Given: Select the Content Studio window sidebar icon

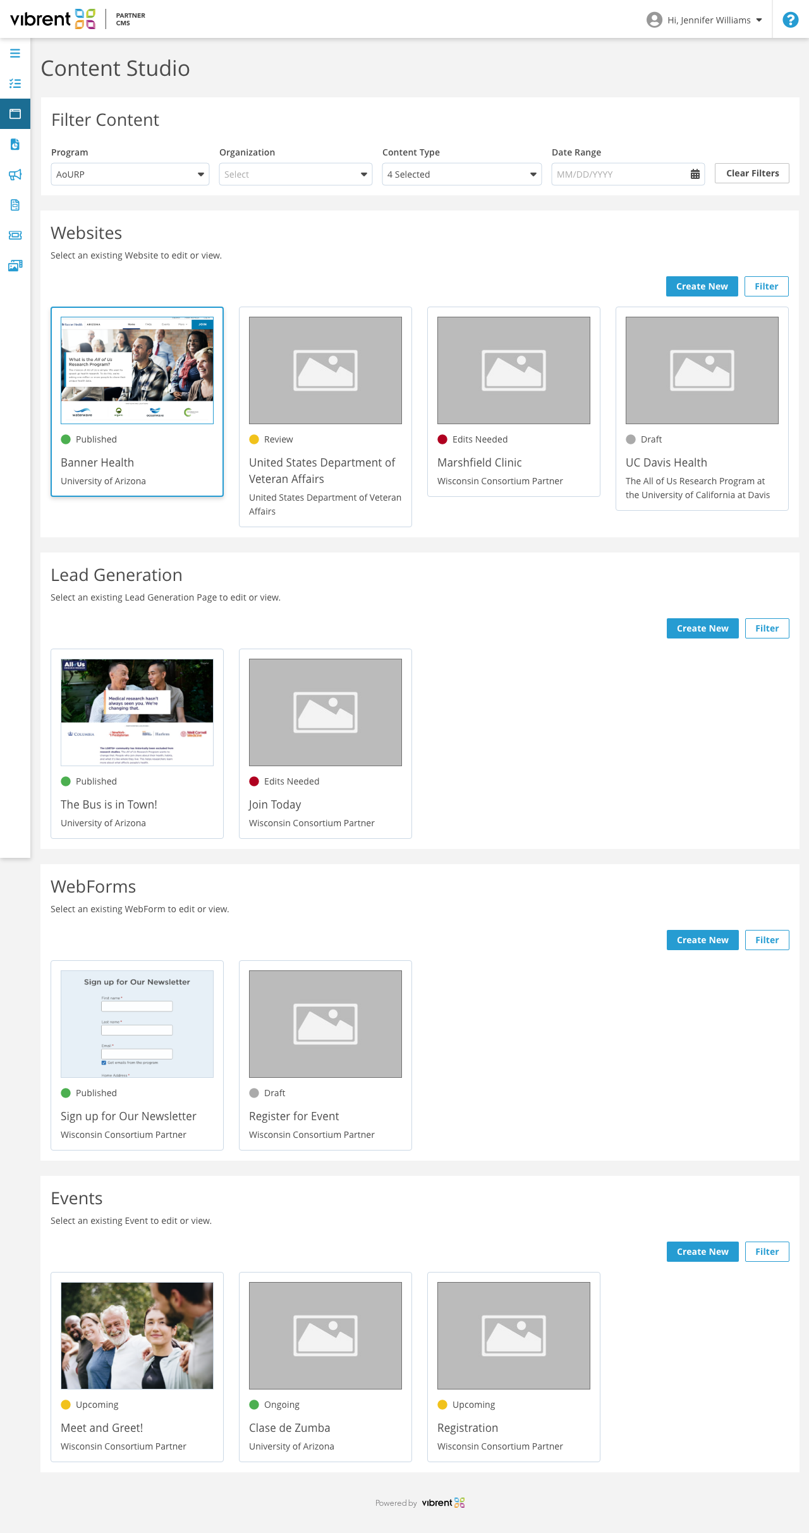Looking at the screenshot, I should [x=15, y=114].
